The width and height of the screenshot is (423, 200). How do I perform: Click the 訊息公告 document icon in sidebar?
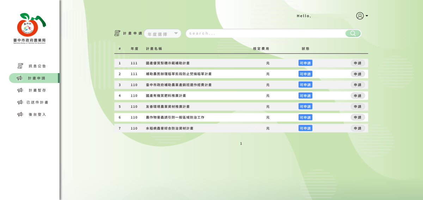(20, 66)
